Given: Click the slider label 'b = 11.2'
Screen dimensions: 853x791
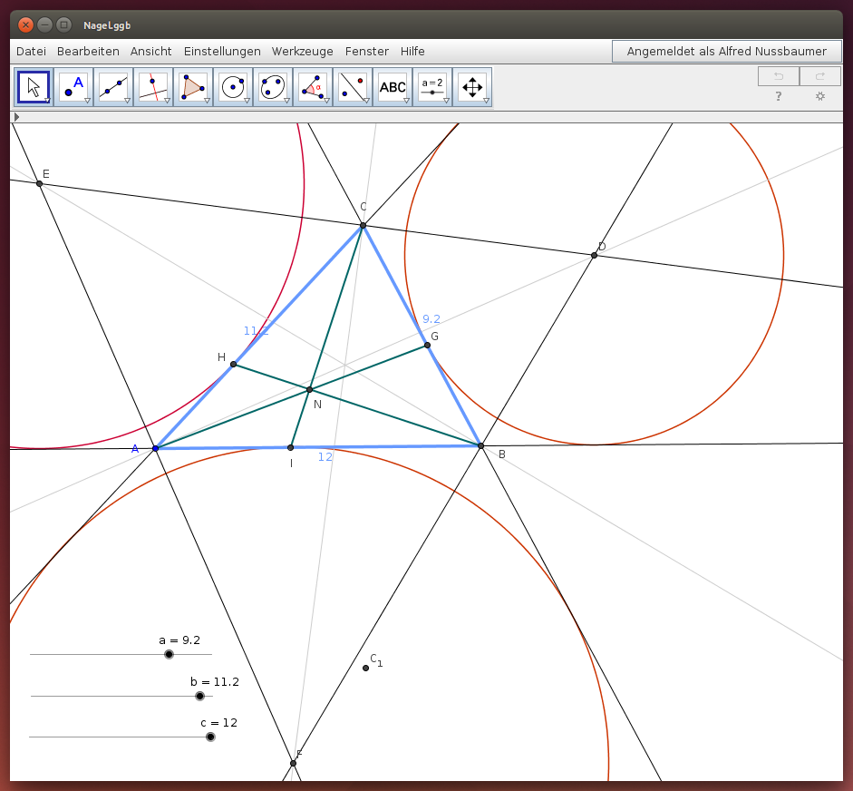Looking at the screenshot, I should pos(215,681).
